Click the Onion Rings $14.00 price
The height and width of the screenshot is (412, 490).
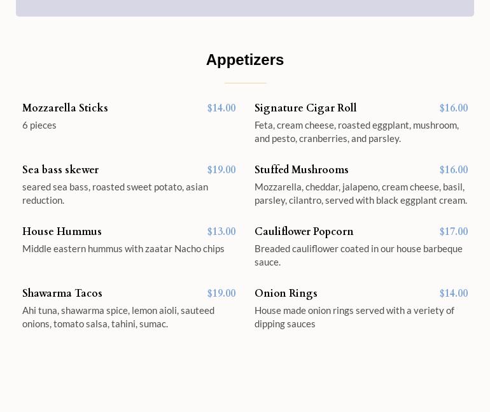453,294
